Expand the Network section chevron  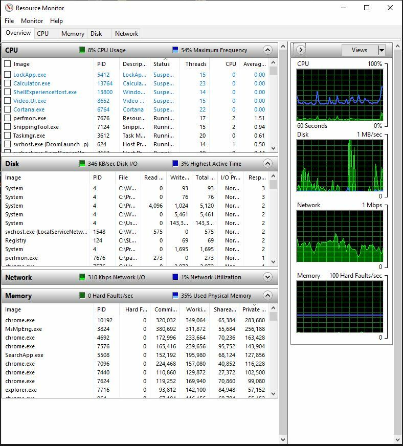[267, 277]
